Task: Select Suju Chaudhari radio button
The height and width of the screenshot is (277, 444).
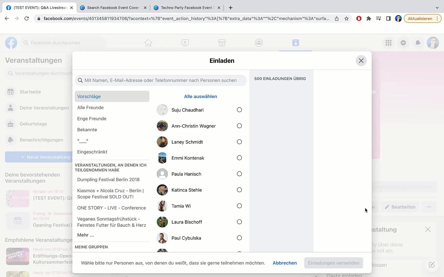Action: (239, 110)
